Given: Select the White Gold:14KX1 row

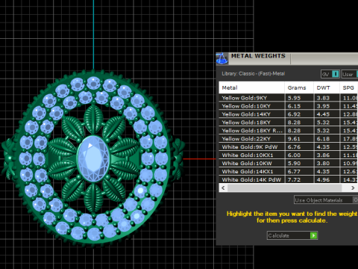Looking at the screenshot, I should 289,172.
